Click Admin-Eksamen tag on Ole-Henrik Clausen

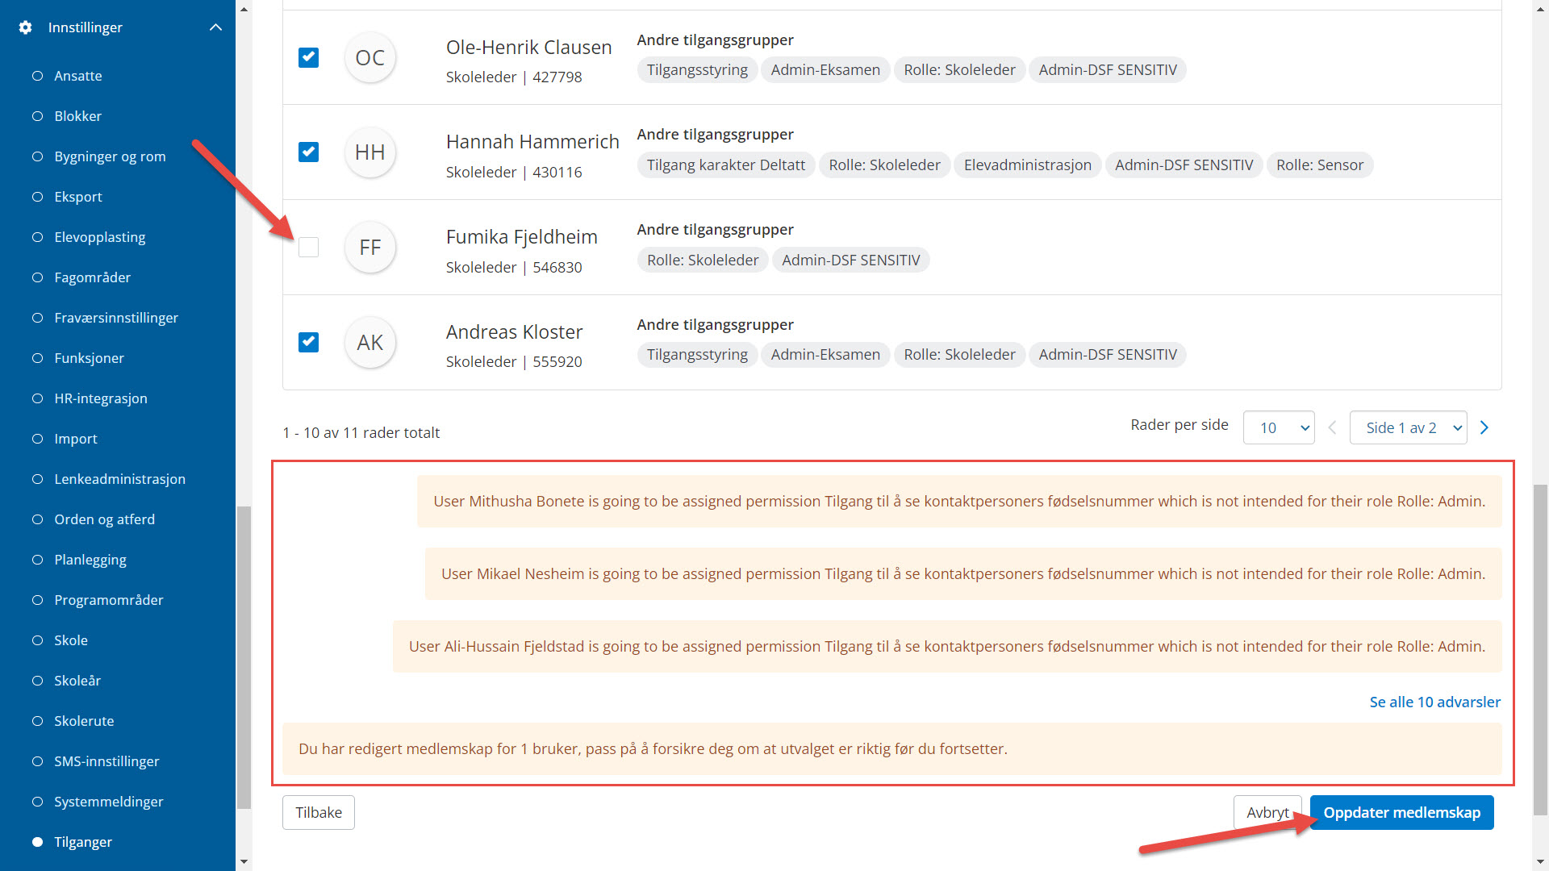click(x=825, y=69)
